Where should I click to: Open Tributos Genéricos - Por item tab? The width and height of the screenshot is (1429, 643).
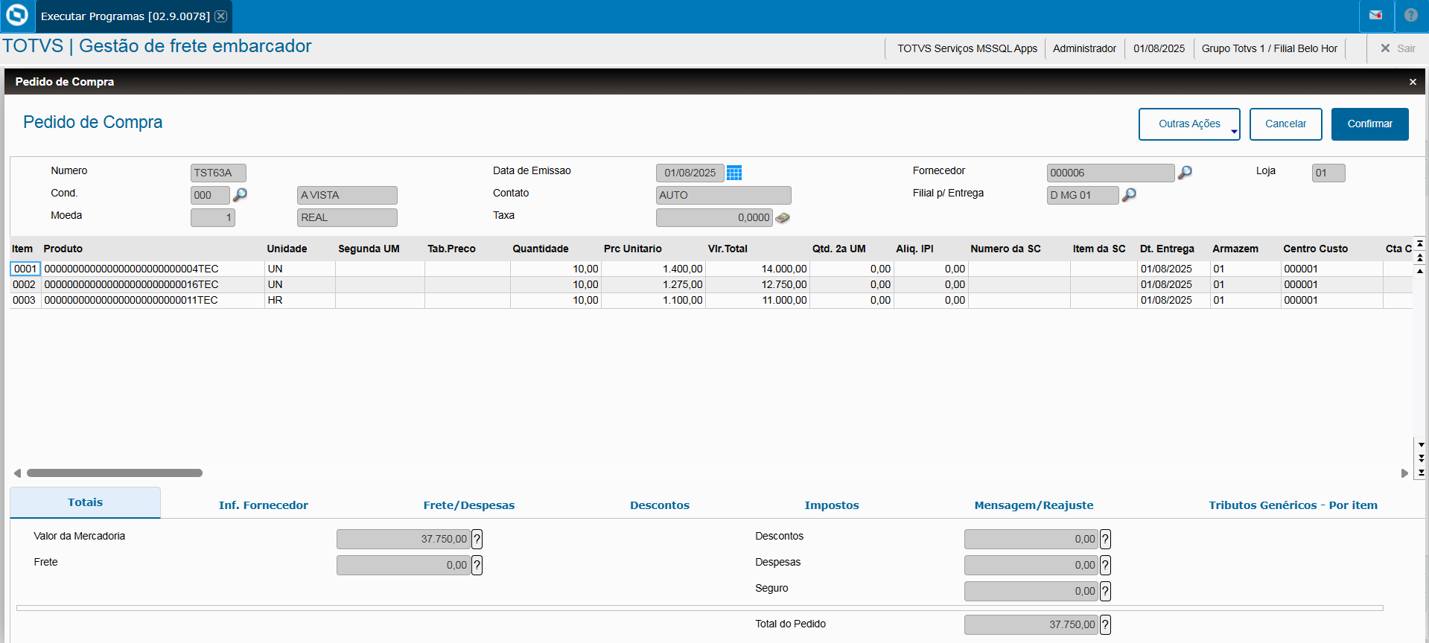1293,505
